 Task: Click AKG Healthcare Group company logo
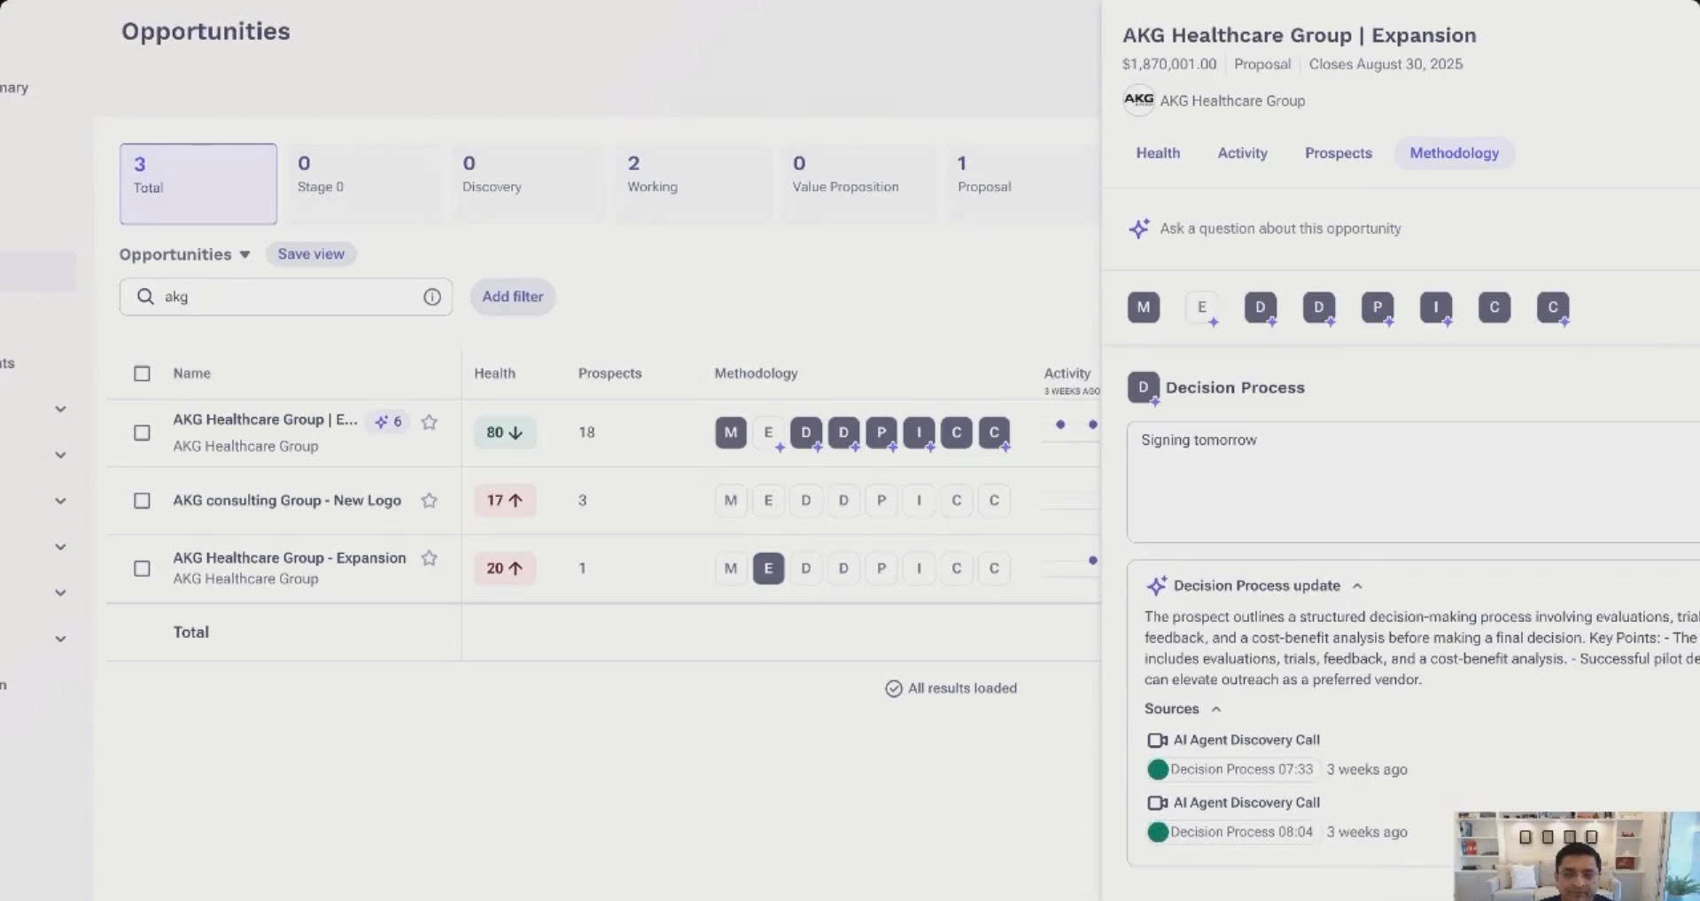click(1138, 100)
